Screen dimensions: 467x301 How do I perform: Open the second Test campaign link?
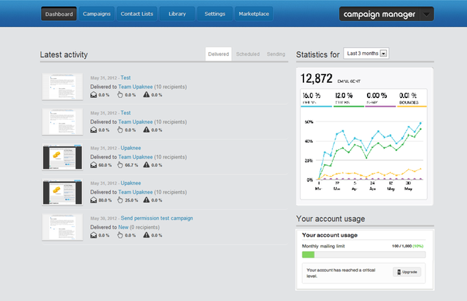[125, 113]
